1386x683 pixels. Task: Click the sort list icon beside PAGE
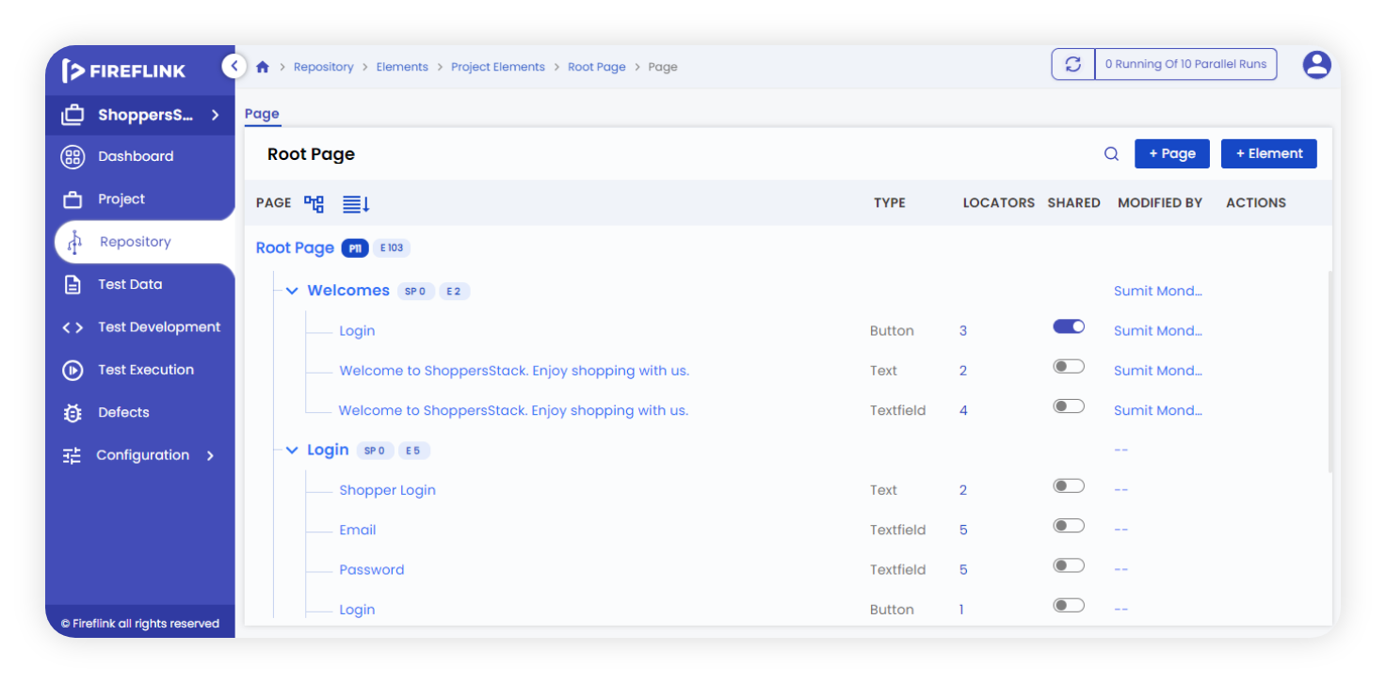(x=356, y=203)
